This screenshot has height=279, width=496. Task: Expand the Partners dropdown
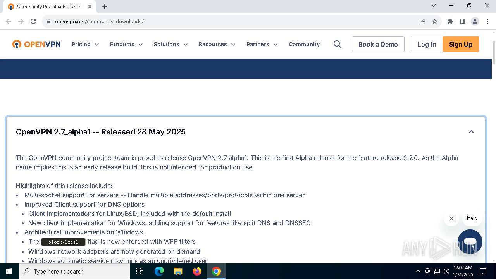(262, 44)
